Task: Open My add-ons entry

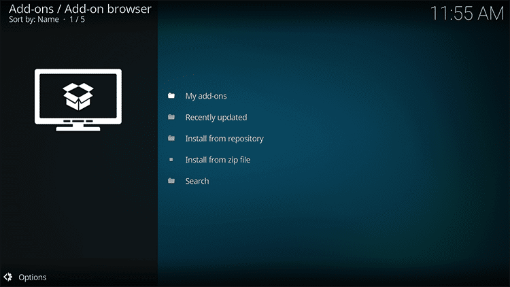Action: click(x=206, y=96)
